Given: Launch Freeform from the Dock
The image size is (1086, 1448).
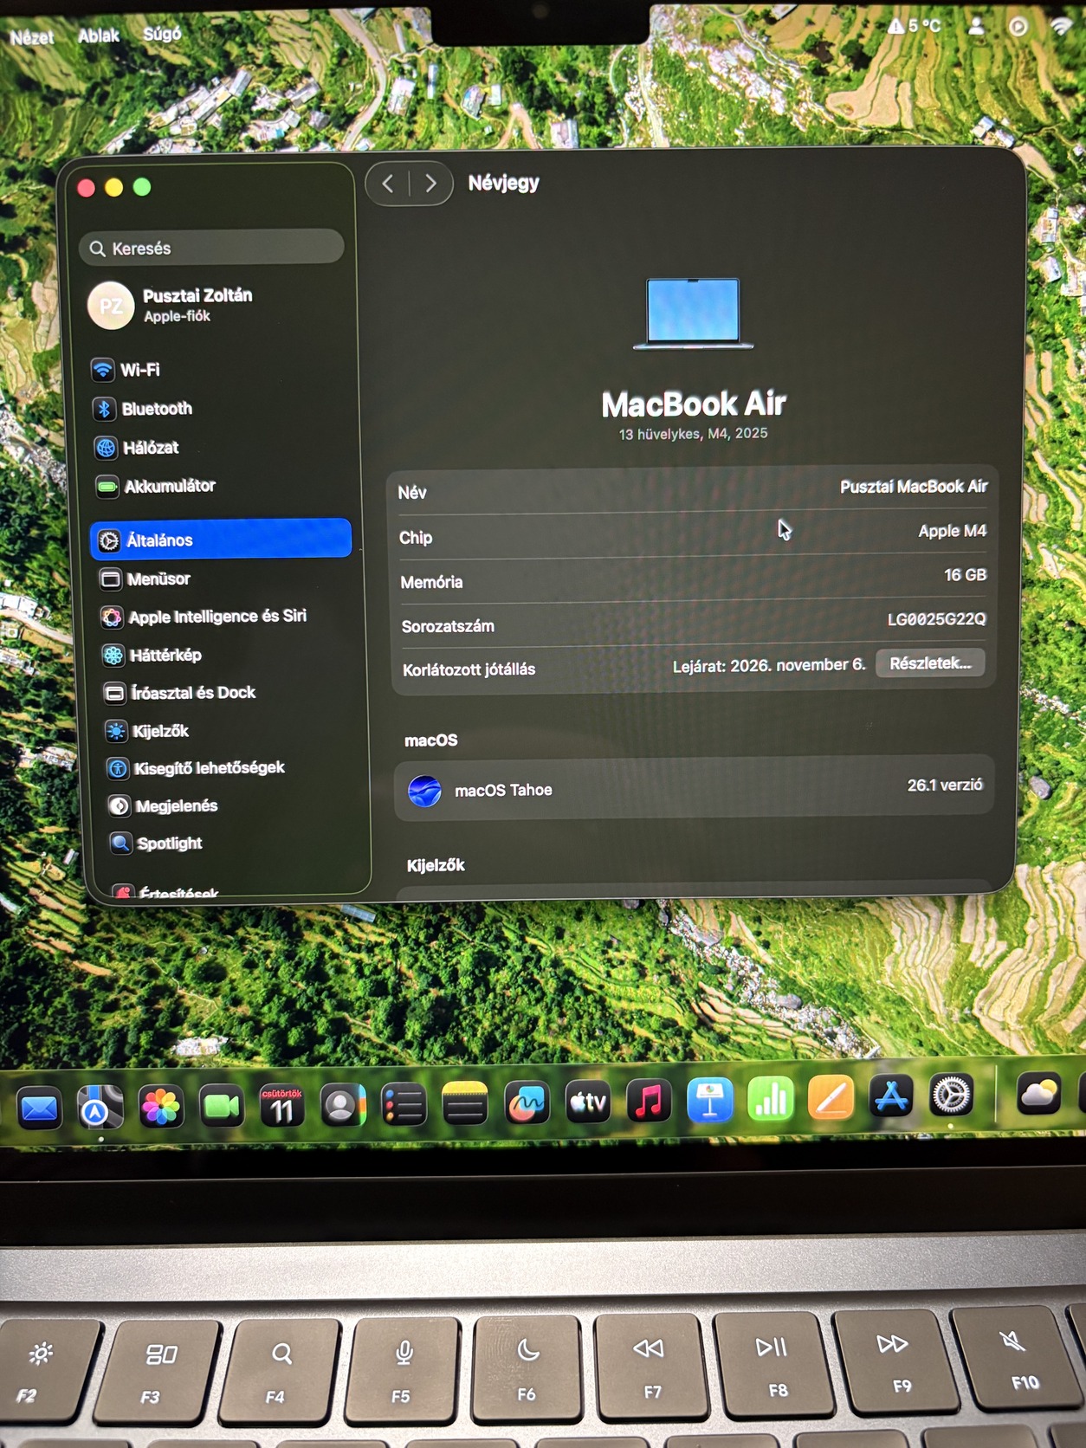Looking at the screenshot, I should coord(527,1103).
